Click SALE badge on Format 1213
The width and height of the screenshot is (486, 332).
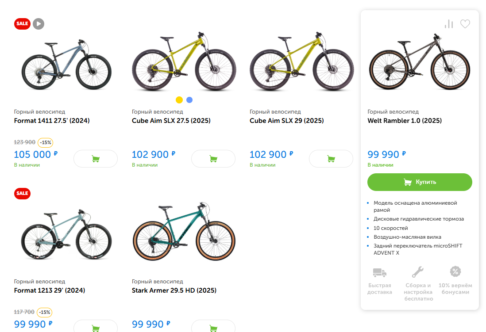pyautogui.click(x=22, y=193)
